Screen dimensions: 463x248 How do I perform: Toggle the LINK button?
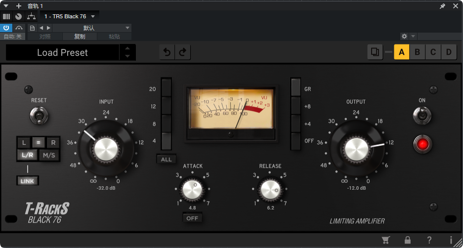pos(28,181)
